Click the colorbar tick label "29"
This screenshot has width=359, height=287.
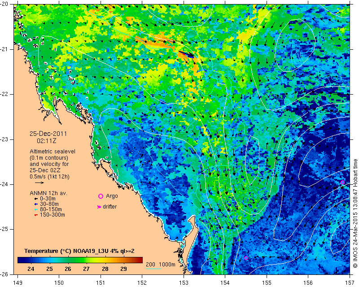(x=123, y=269)
